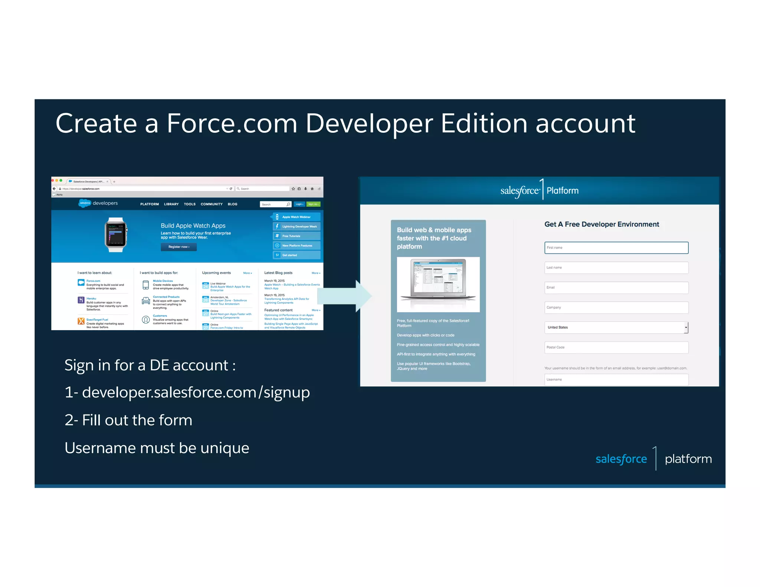
Task: Click the bookmark star icon in browser toolbar
Action: point(293,188)
